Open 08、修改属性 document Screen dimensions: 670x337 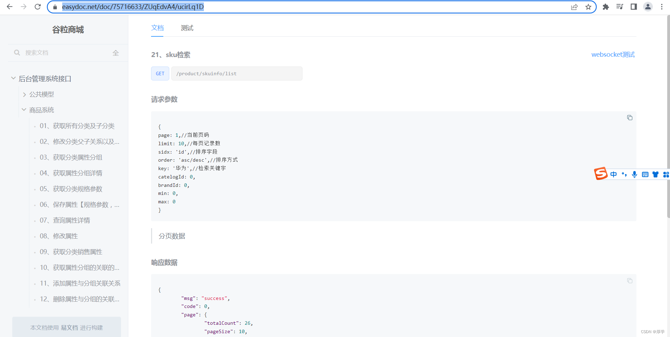[x=59, y=236]
